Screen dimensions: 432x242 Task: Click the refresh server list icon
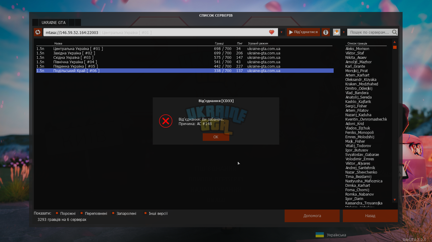click(38, 32)
